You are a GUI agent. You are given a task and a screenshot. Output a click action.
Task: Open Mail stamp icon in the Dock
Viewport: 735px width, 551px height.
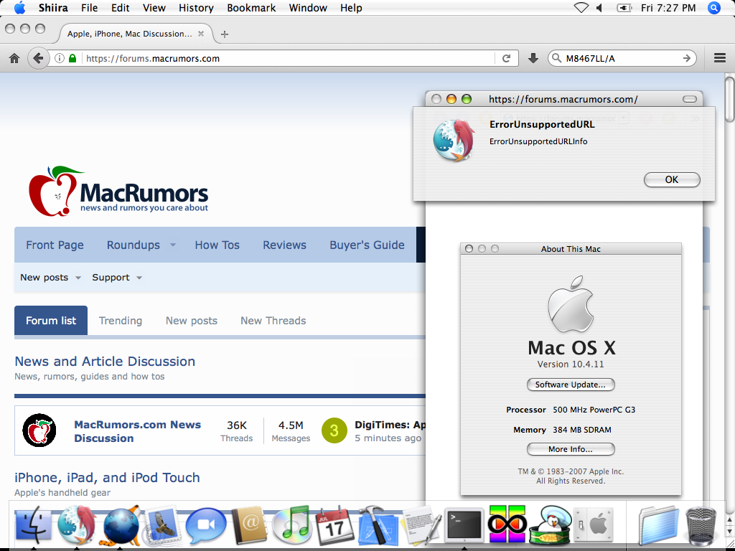pyautogui.click(x=161, y=525)
